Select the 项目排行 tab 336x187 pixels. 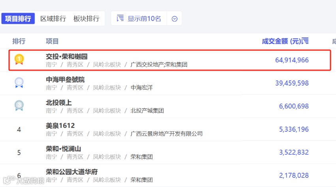(x=18, y=19)
